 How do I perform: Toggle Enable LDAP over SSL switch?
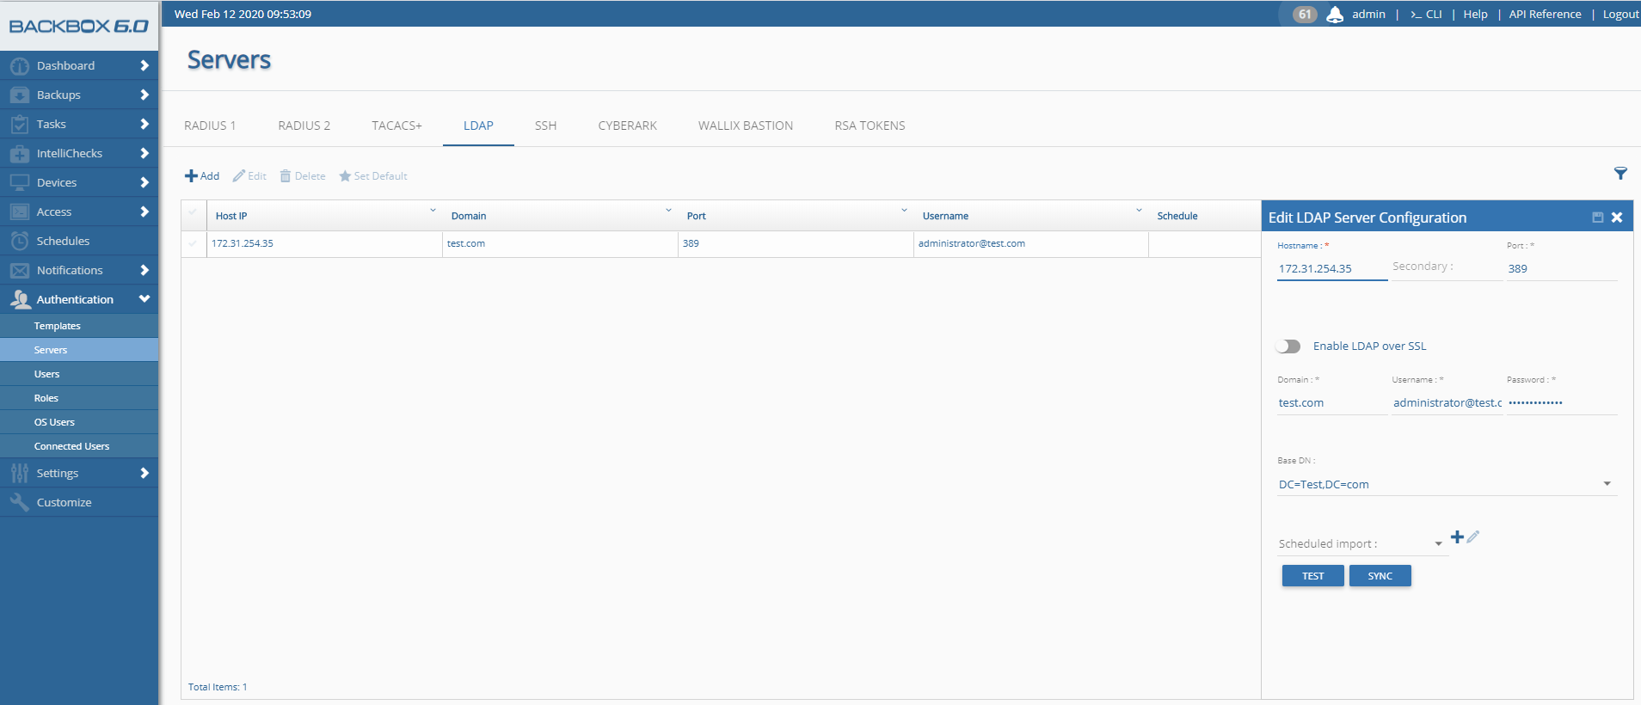coord(1288,346)
